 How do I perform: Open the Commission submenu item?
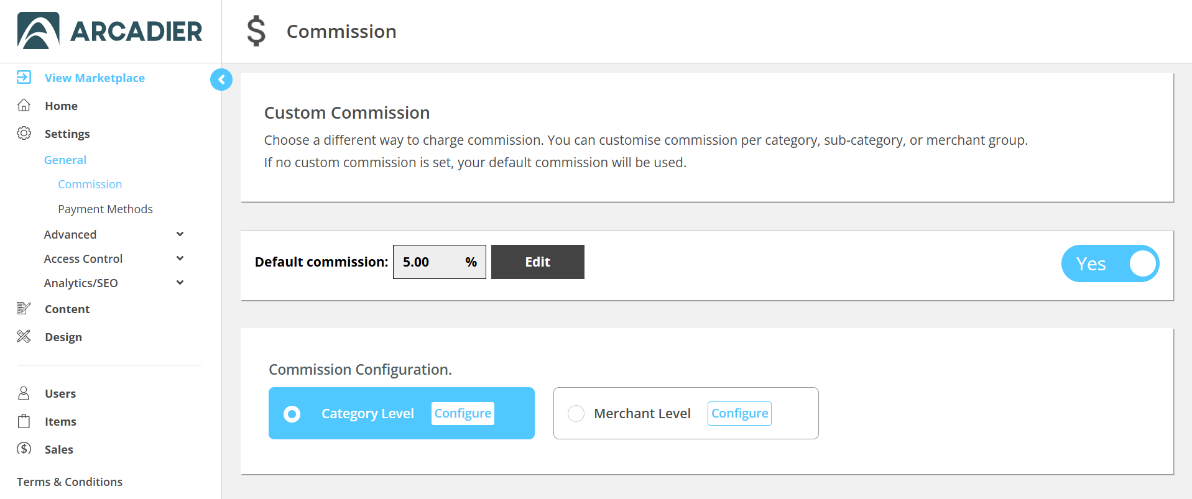coord(90,184)
